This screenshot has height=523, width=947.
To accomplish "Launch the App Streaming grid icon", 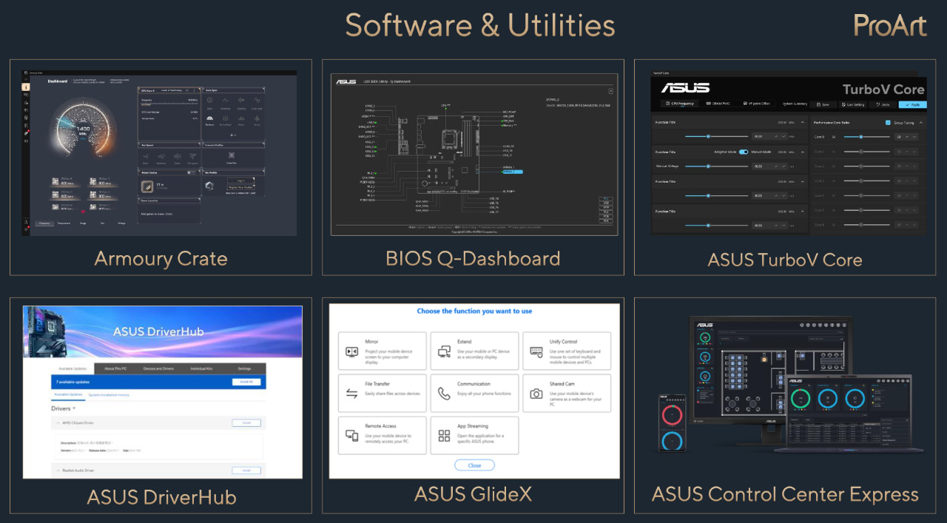I will pos(444,436).
